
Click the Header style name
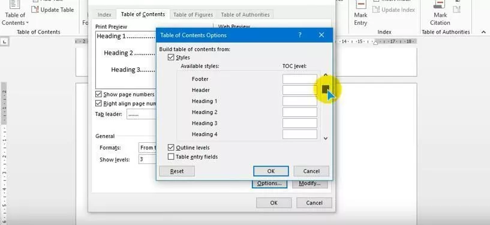pyautogui.click(x=201, y=90)
